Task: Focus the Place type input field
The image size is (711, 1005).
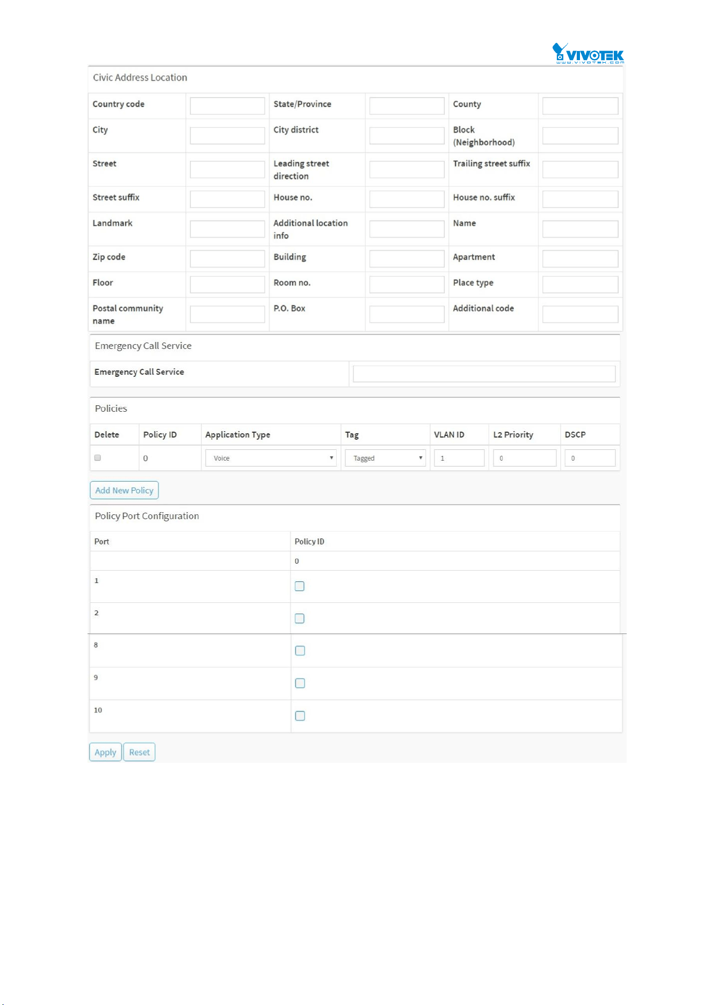Action: click(x=581, y=285)
